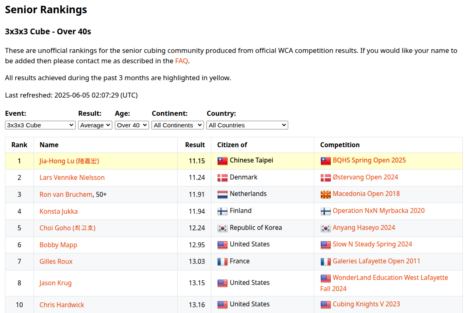Click the US flag beside Cubing Knights V 2023

tap(326, 304)
